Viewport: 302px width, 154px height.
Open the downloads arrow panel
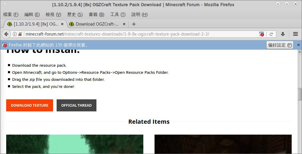(x=283, y=34)
